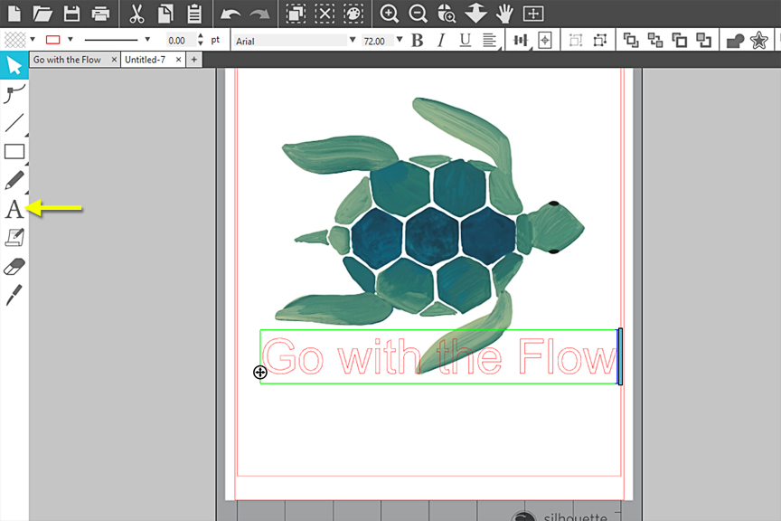Select objects by color with the palette icon
The width and height of the screenshot is (781, 521).
point(353,14)
